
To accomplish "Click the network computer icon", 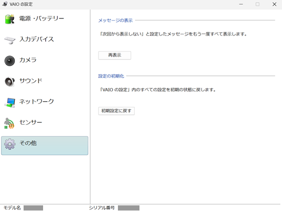I will coord(10,103).
